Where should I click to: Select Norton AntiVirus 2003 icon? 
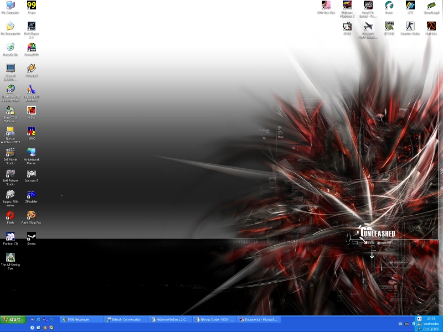[10, 132]
